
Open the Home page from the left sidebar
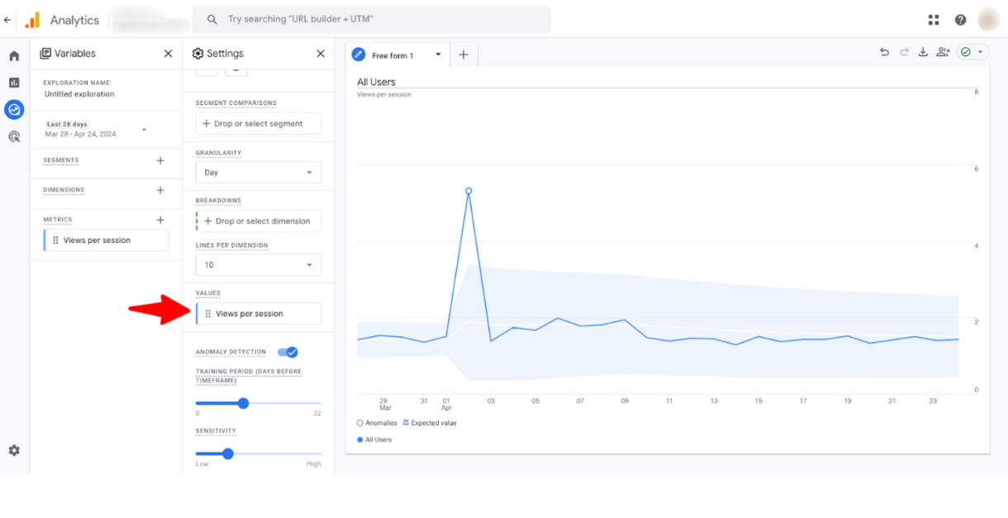[x=13, y=55]
